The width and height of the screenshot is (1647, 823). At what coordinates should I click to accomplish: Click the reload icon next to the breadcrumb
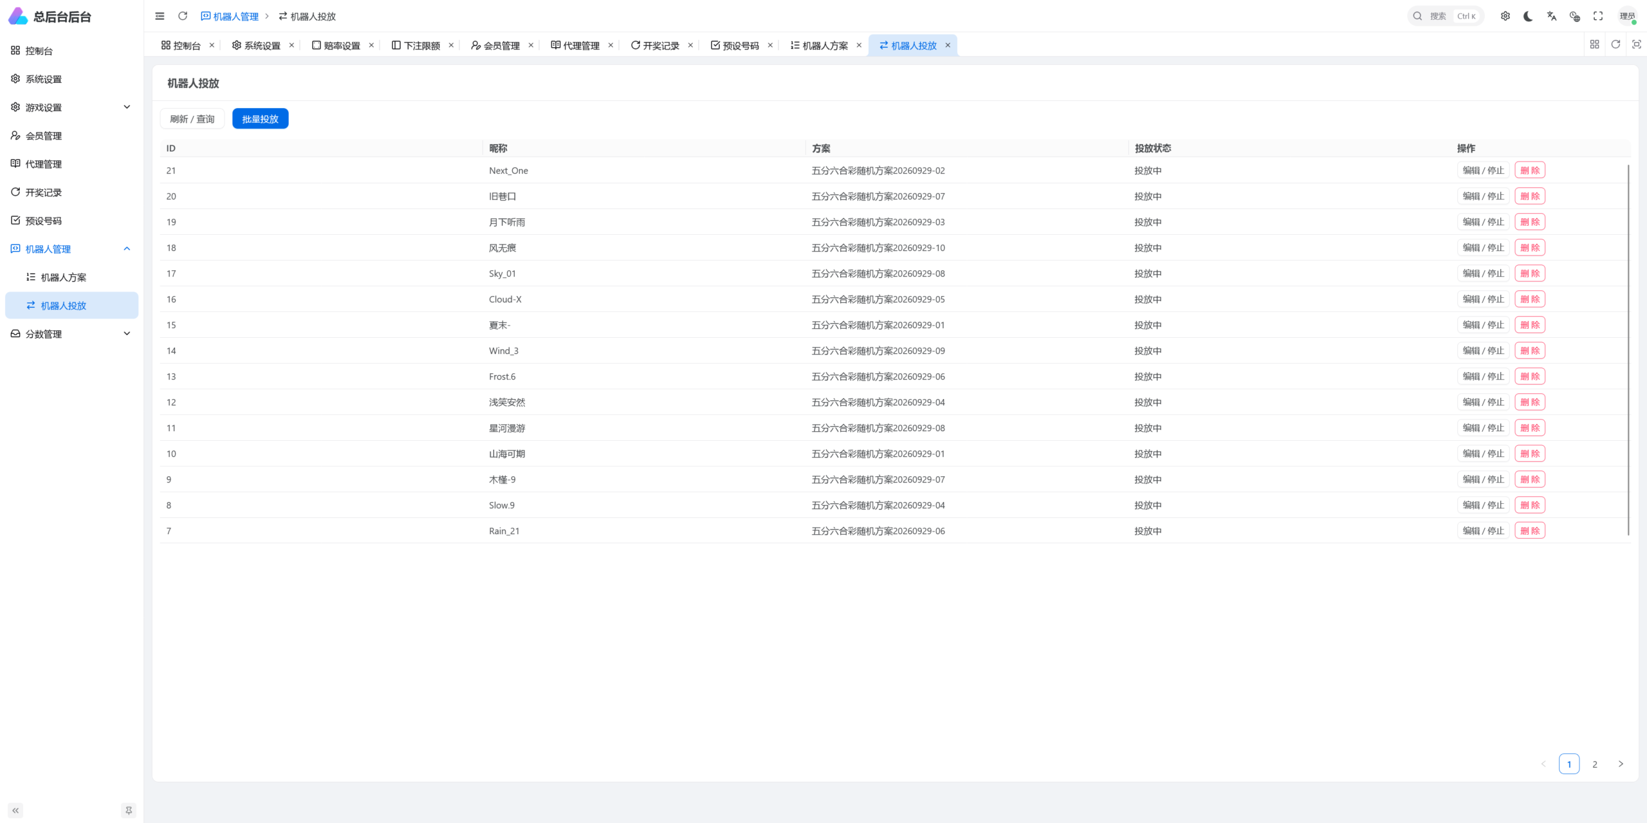(x=183, y=16)
